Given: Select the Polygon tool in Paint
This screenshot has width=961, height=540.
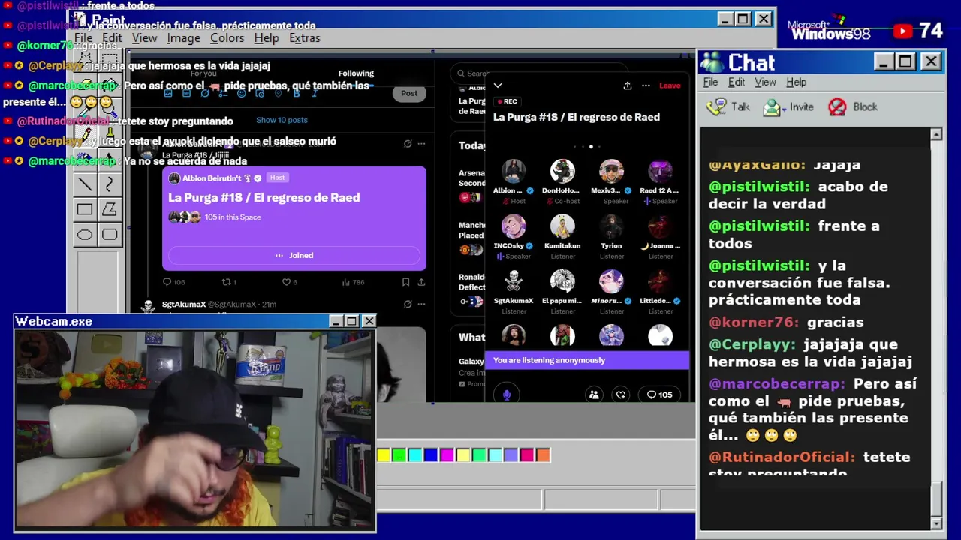Looking at the screenshot, I should [x=110, y=210].
